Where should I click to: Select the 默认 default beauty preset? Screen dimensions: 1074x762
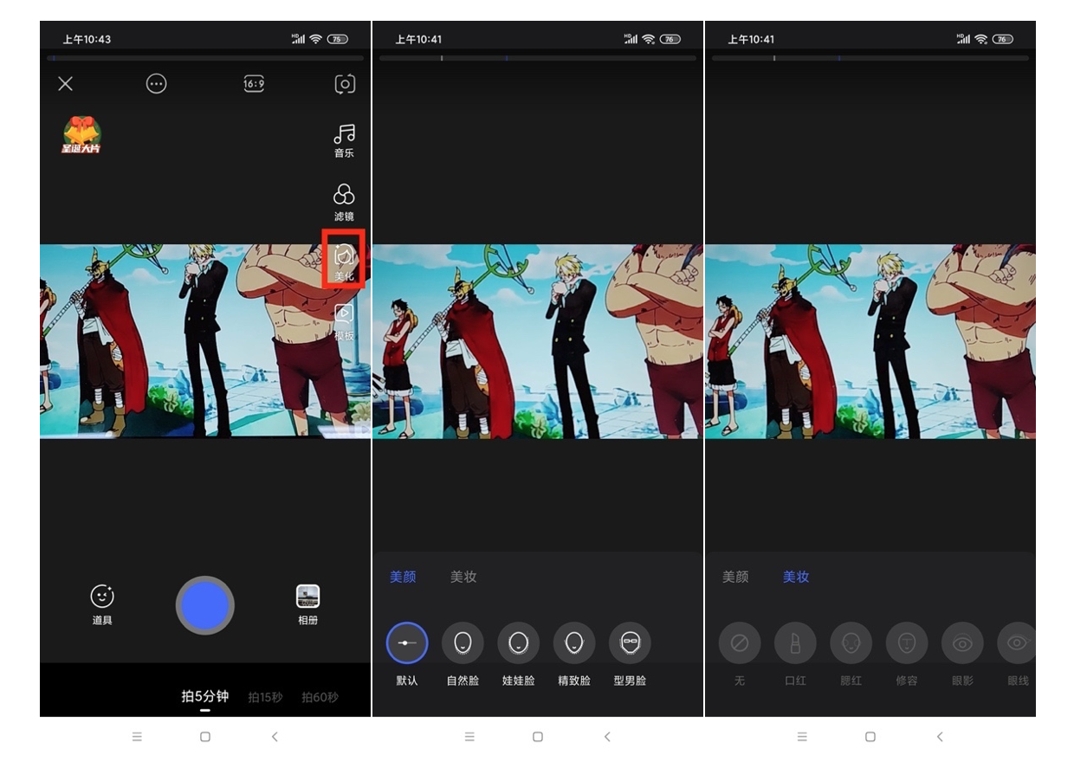pos(407,655)
